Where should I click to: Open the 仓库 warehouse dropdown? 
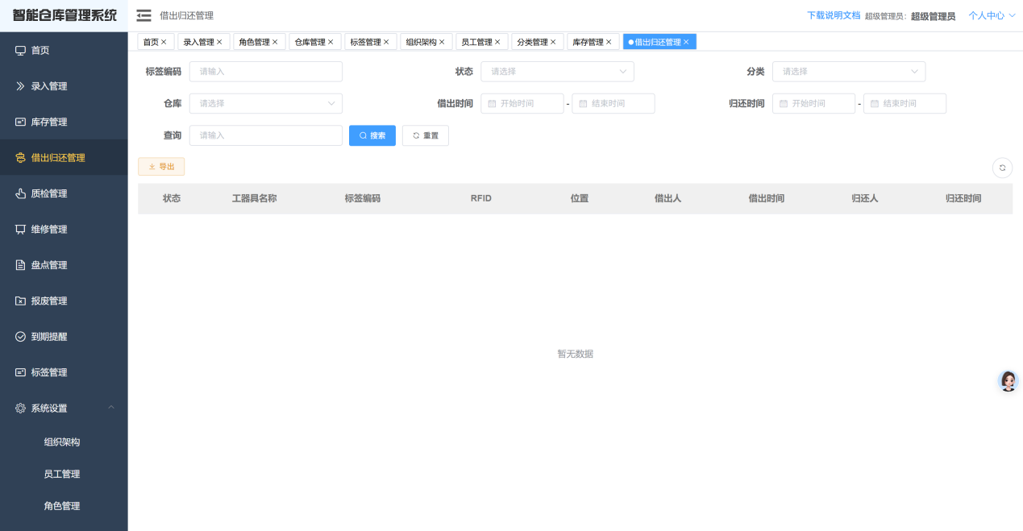pos(265,103)
